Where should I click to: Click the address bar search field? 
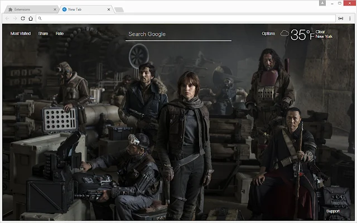[x=186, y=18]
